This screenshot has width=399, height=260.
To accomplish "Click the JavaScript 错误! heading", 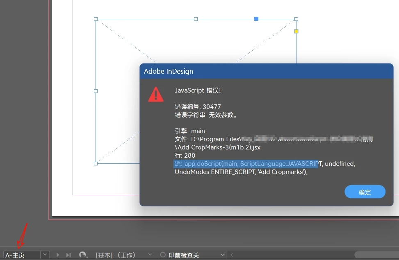I will 198,90.
